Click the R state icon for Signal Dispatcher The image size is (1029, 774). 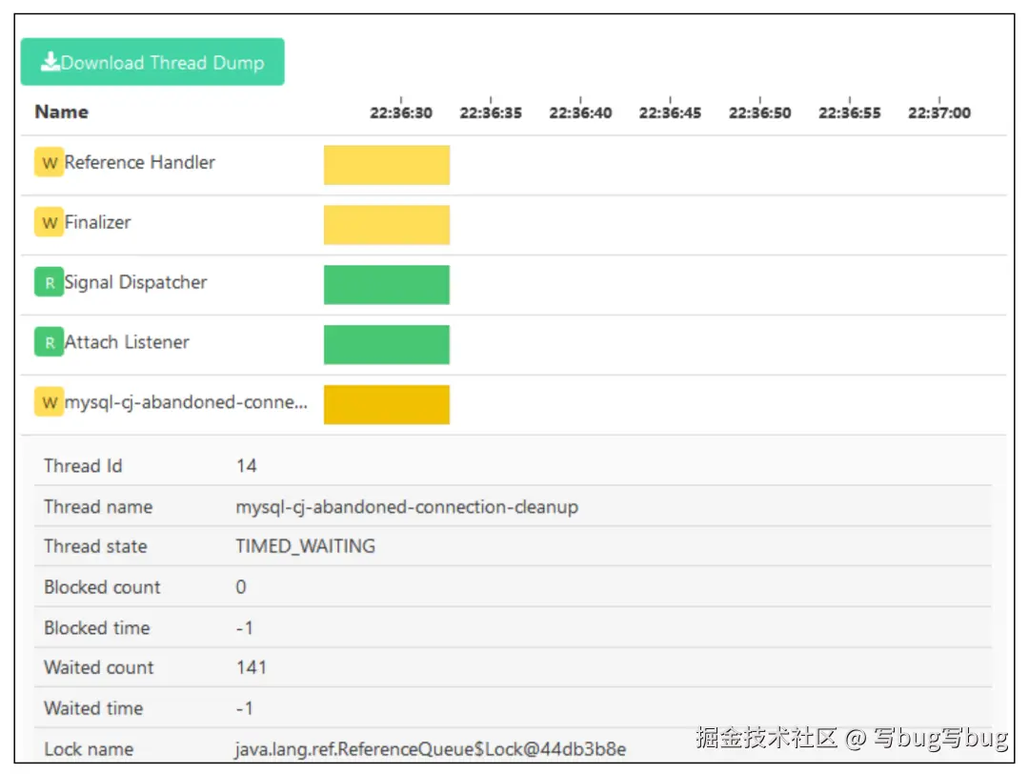point(50,283)
